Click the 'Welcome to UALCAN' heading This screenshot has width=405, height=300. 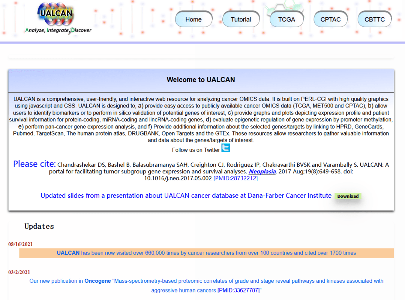(x=201, y=80)
